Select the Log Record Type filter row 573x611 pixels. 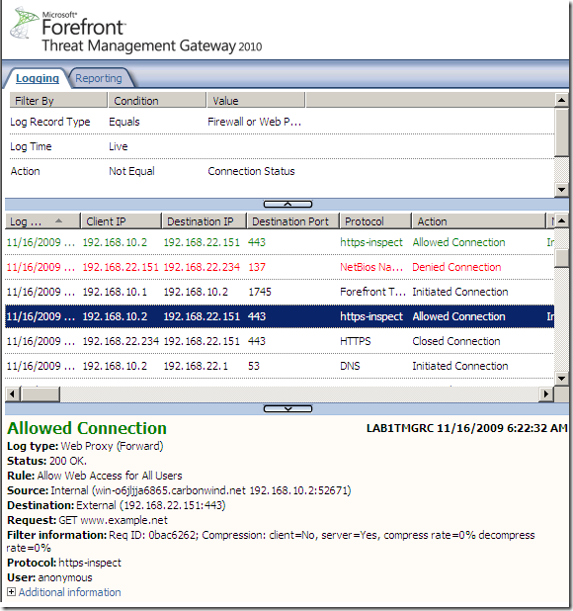(x=282, y=122)
